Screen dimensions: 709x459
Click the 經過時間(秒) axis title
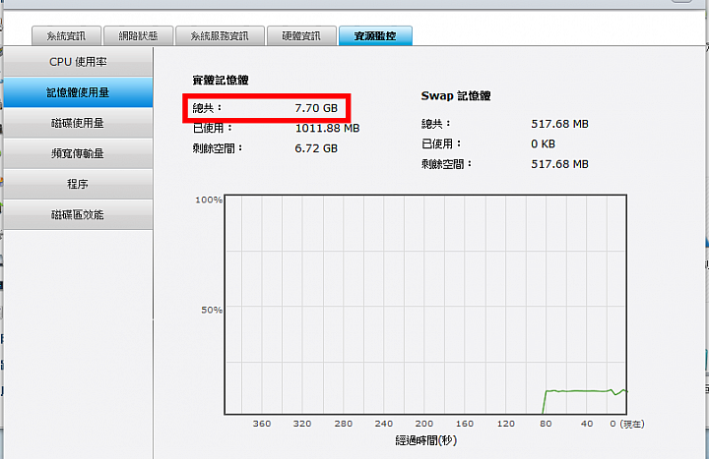426,440
